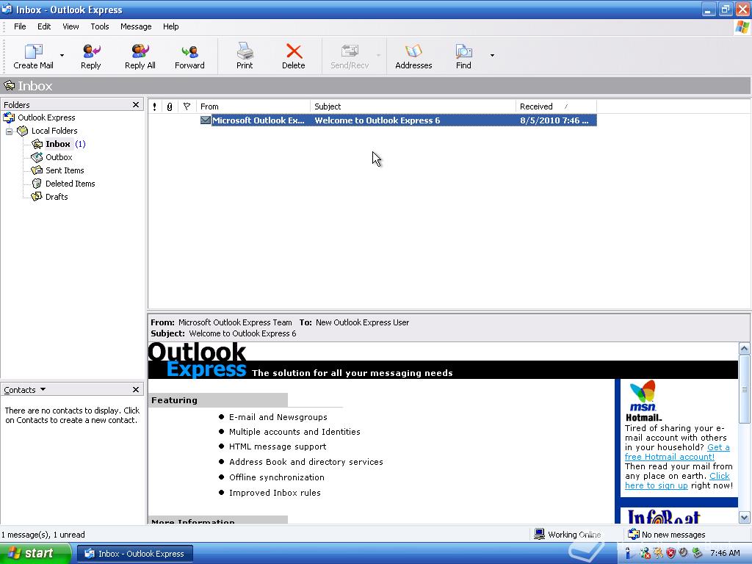The image size is (752, 564).
Task: Click the Inbox - Outlook Express taskbar button
Action: pyautogui.click(x=135, y=554)
